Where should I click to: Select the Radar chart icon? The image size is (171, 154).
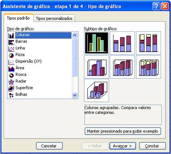pos(11,82)
